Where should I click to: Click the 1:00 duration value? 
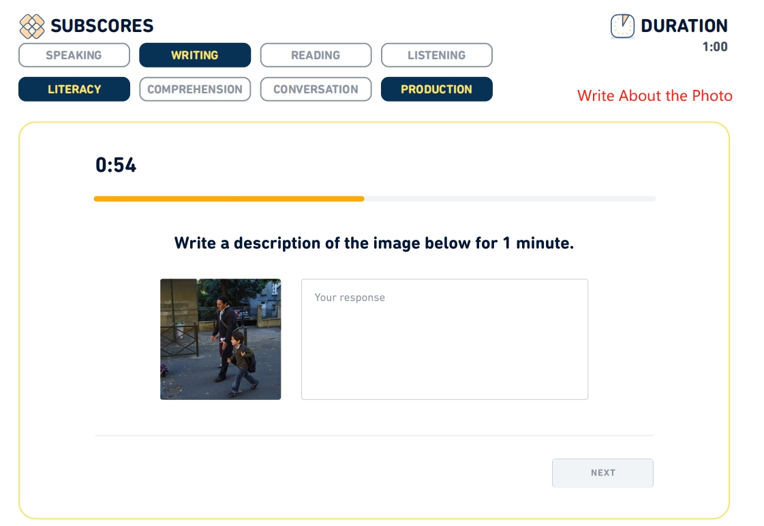point(715,47)
